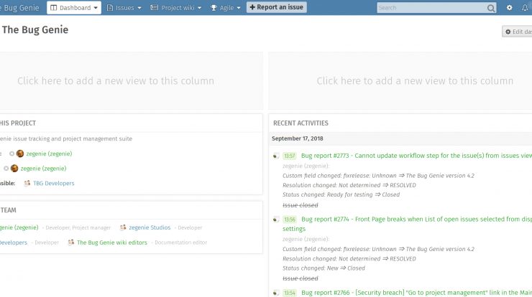Viewport: 532px width, 297px height.
Task: Click second zegenie user avatar icon
Action: pyautogui.click(x=14, y=169)
